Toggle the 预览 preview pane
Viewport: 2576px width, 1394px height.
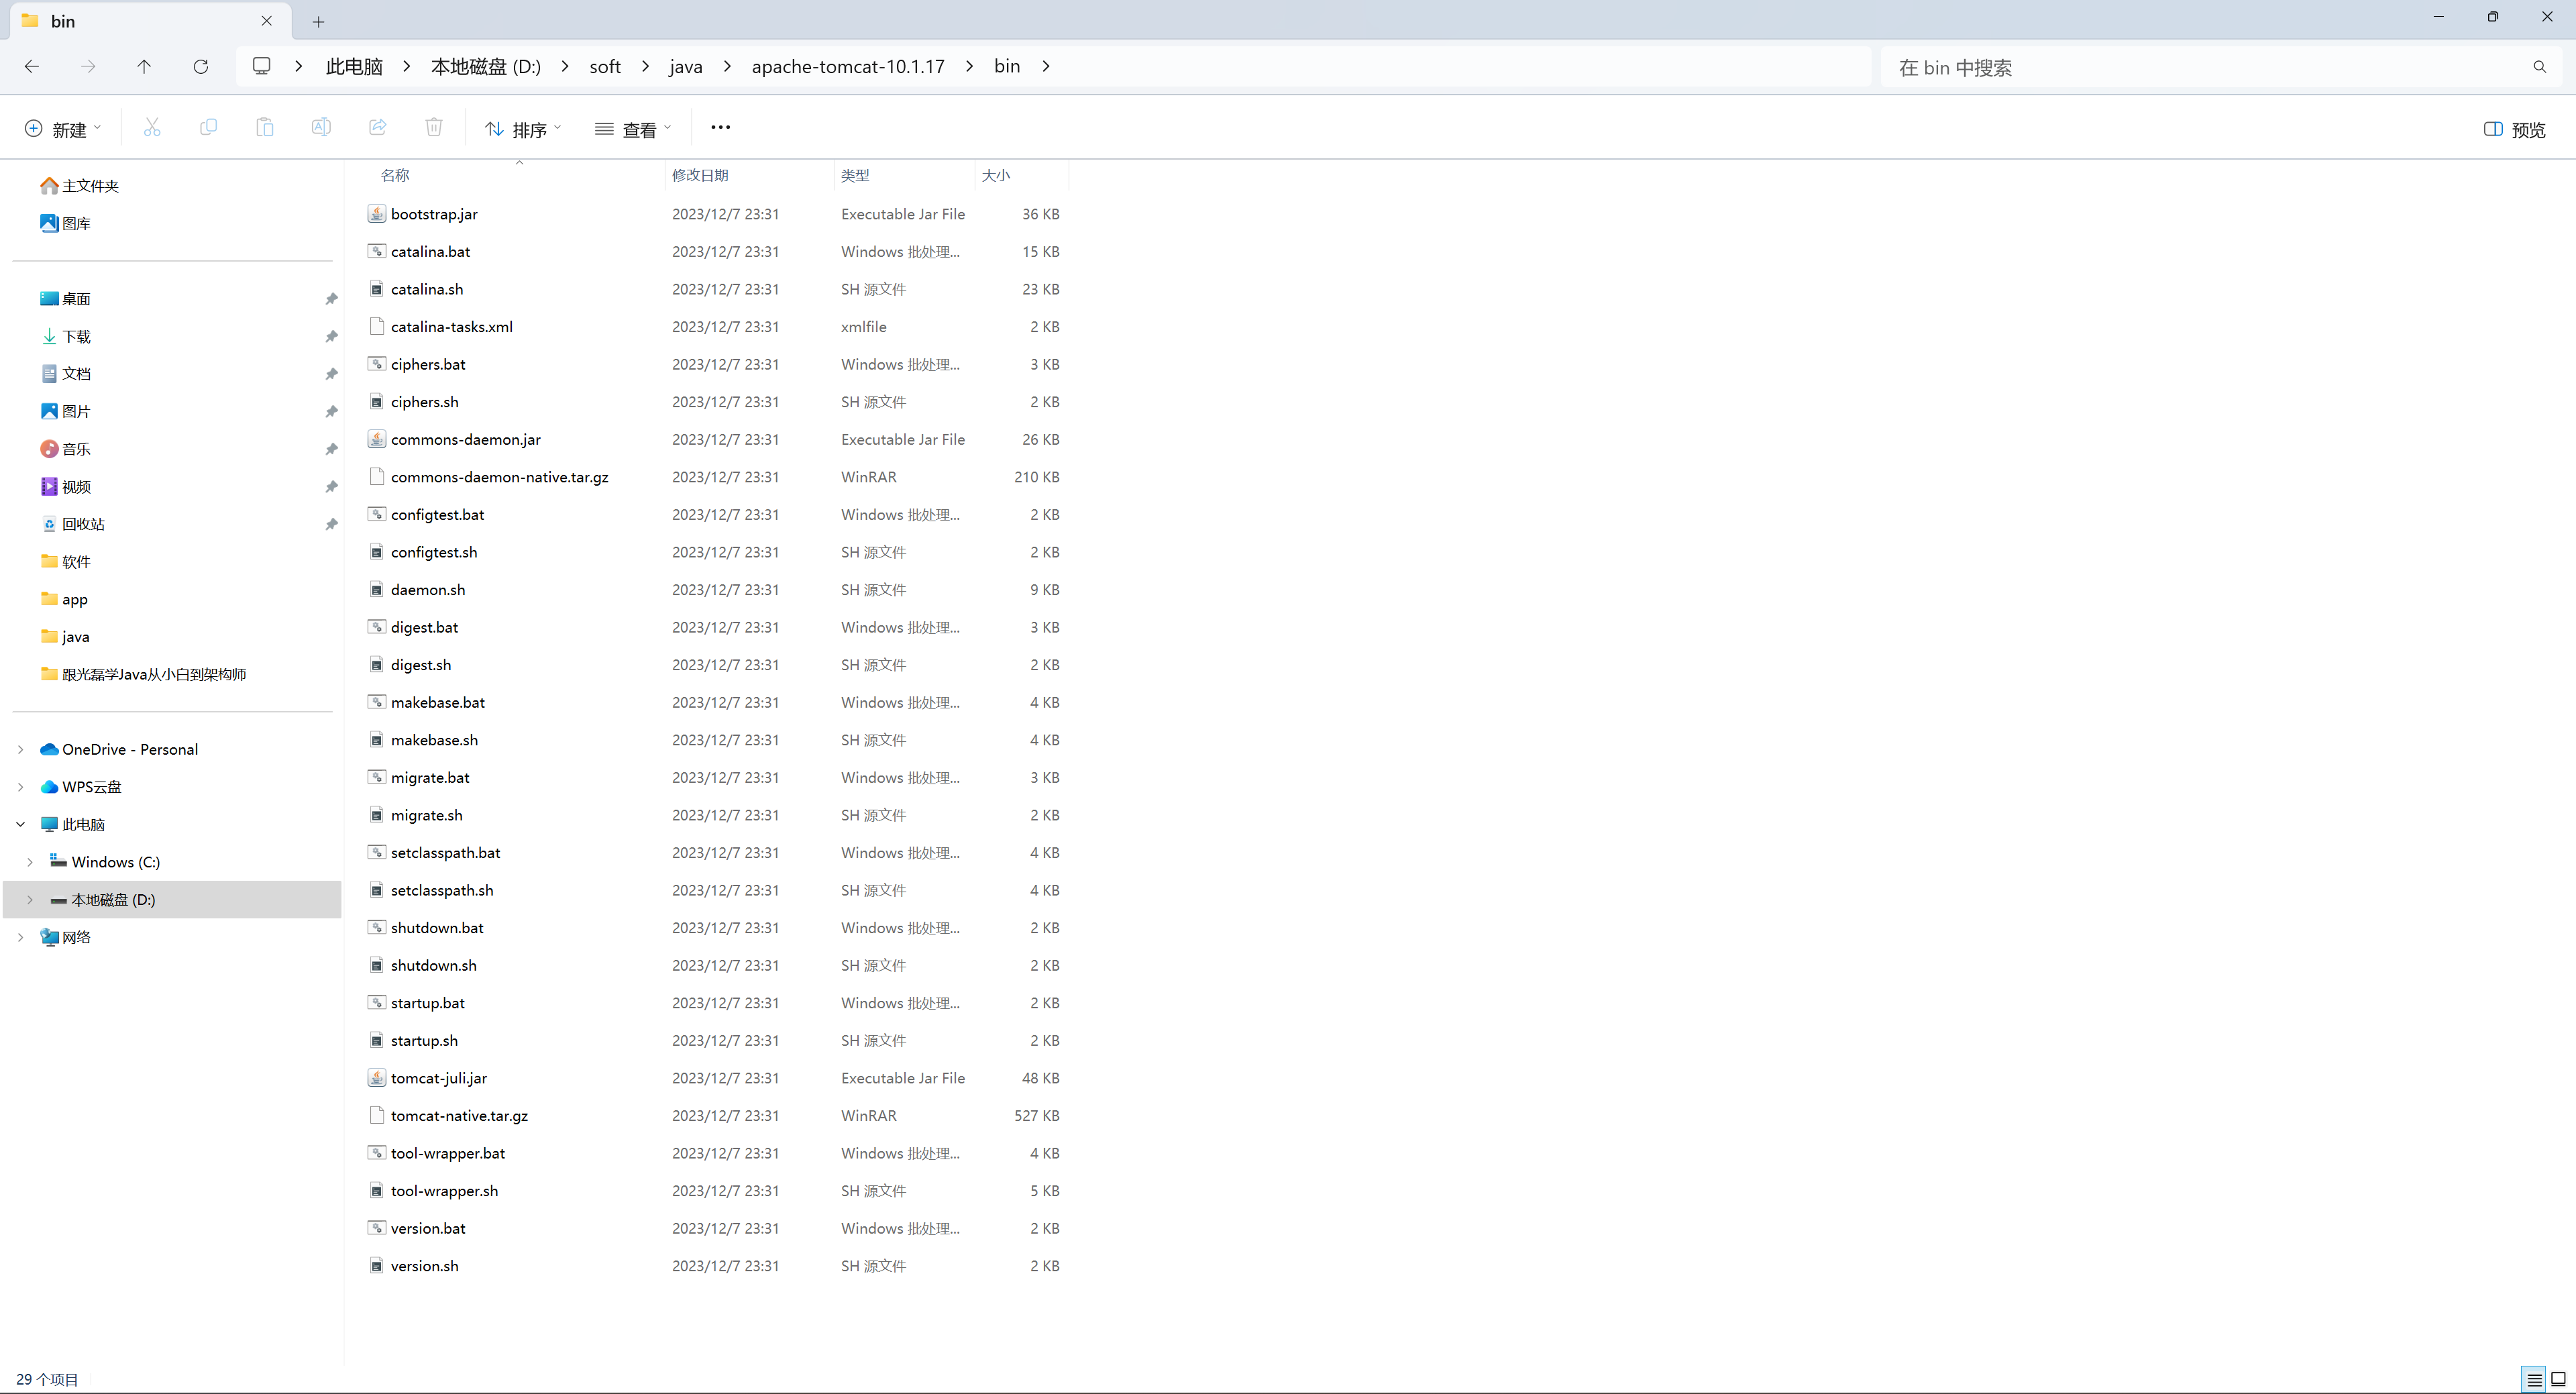click(2514, 129)
